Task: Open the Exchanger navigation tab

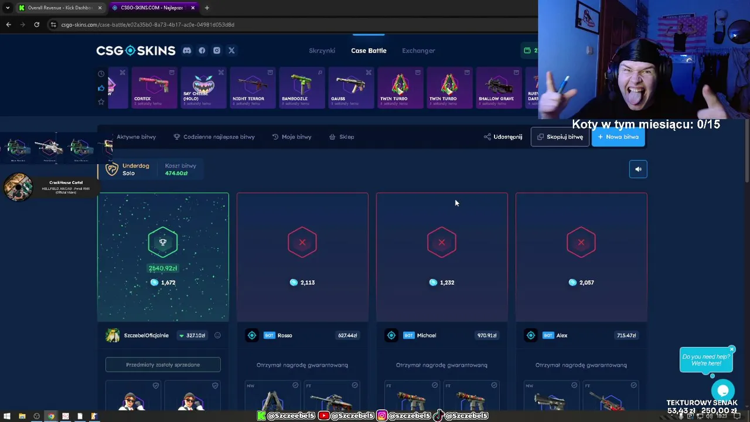Action: tap(418, 50)
